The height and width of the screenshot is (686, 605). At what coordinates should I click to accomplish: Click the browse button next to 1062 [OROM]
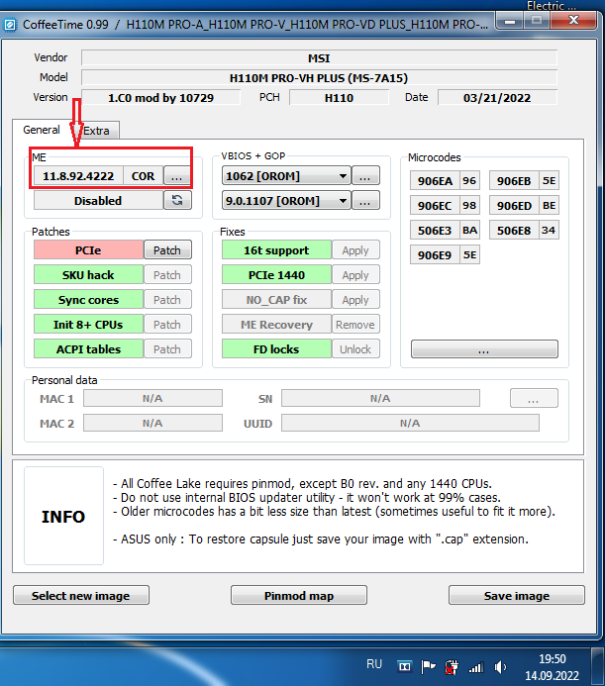click(x=365, y=176)
